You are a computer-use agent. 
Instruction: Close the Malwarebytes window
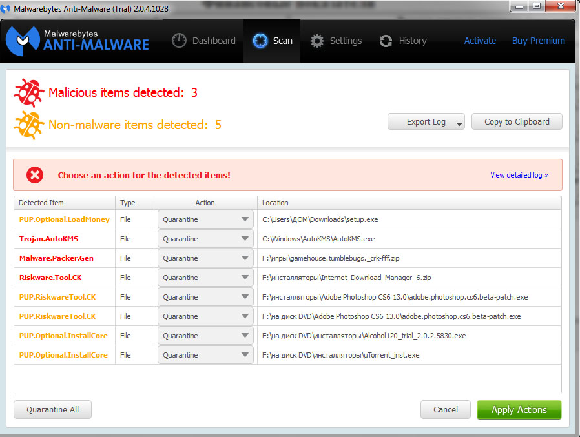pyautogui.click(x=561, y=6)
